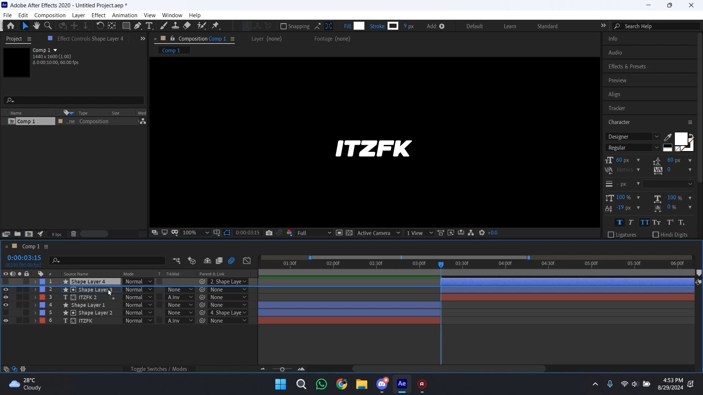The width and height of the screenshot is (703, 395).
Task: Open the Align panel
Action: [x=614, y=94]
